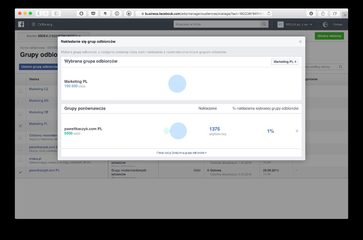Click the Safari share icon
The width and height of the screenshot is (363, 240).
(323, 13)
